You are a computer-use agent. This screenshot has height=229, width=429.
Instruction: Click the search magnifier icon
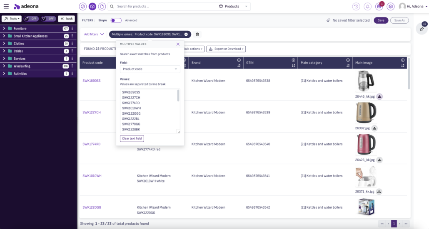[112, 6]
